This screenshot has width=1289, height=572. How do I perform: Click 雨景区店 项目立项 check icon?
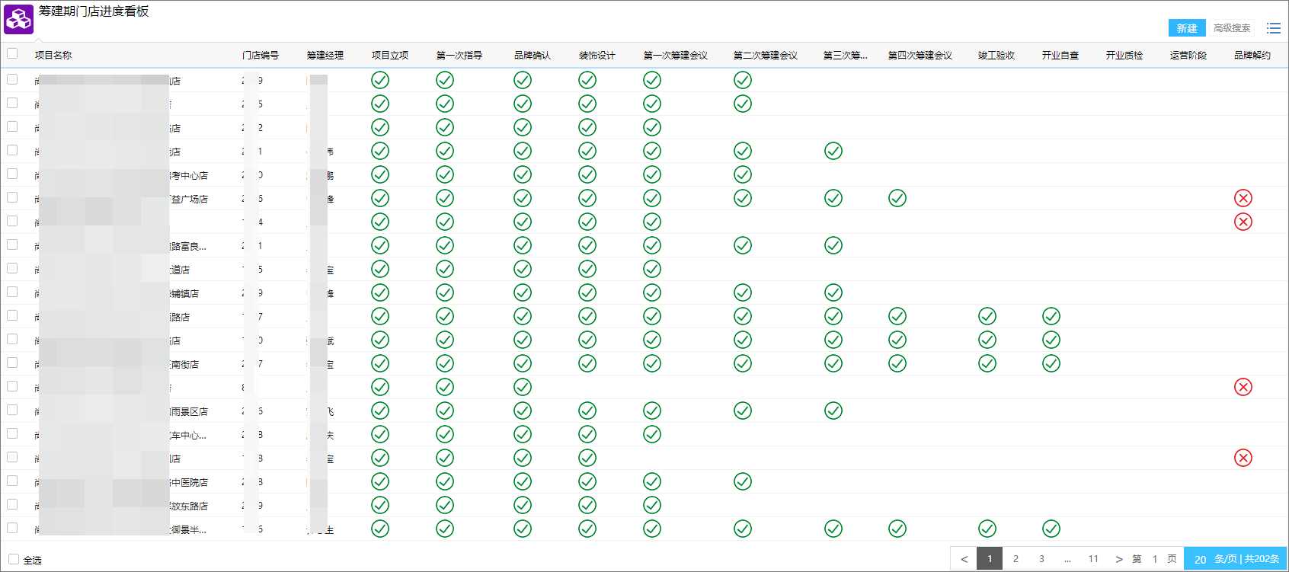click(380, 411)
